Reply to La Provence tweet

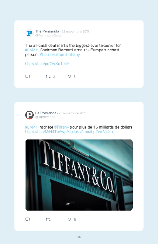[x=28, y=219]
